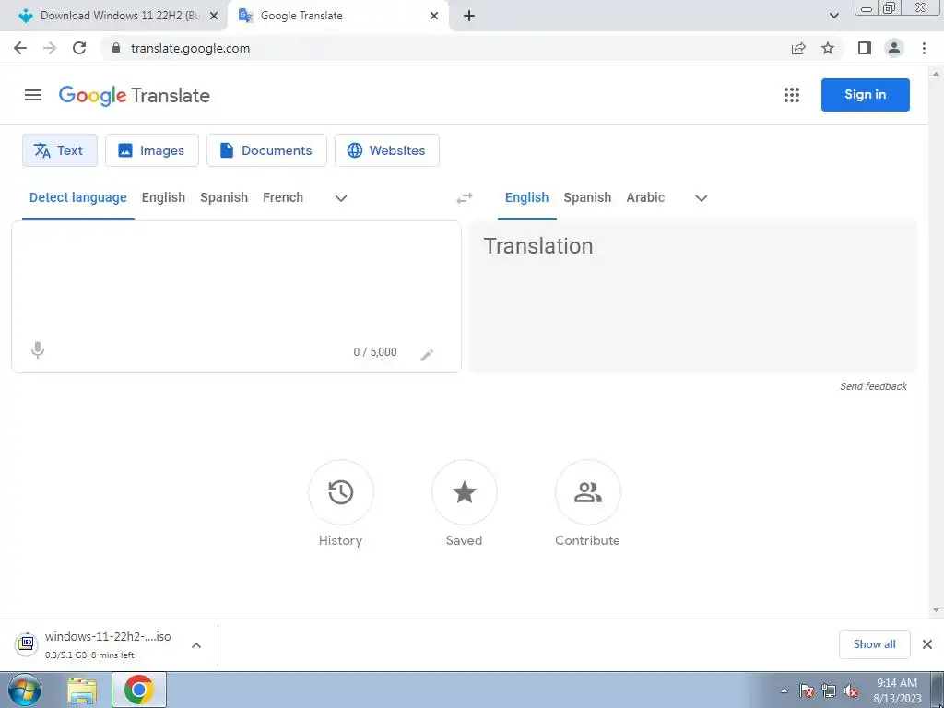Viewport: 944px width, 708px height.
Task: Reload the current page
Action: coord(79,48)
